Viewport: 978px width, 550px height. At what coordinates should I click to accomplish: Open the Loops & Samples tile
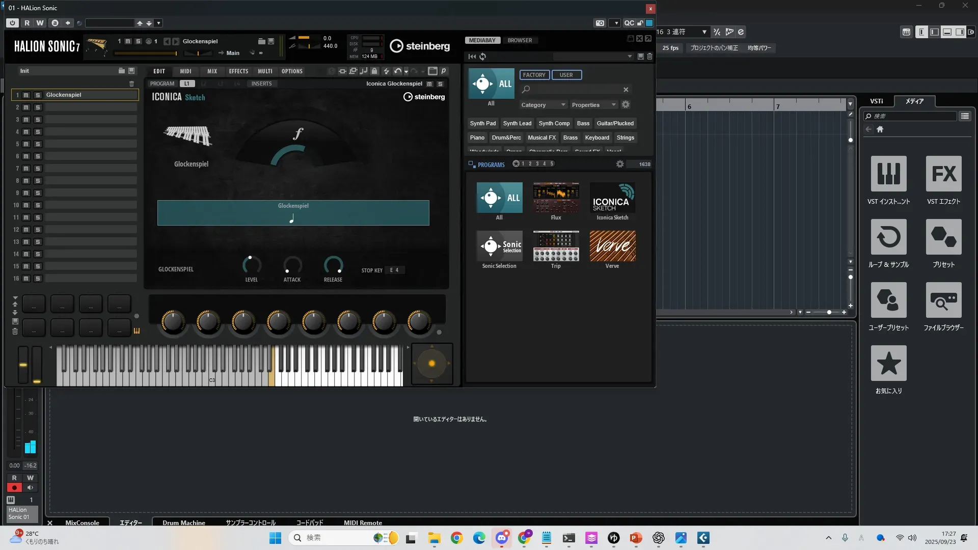coord(888,237)
